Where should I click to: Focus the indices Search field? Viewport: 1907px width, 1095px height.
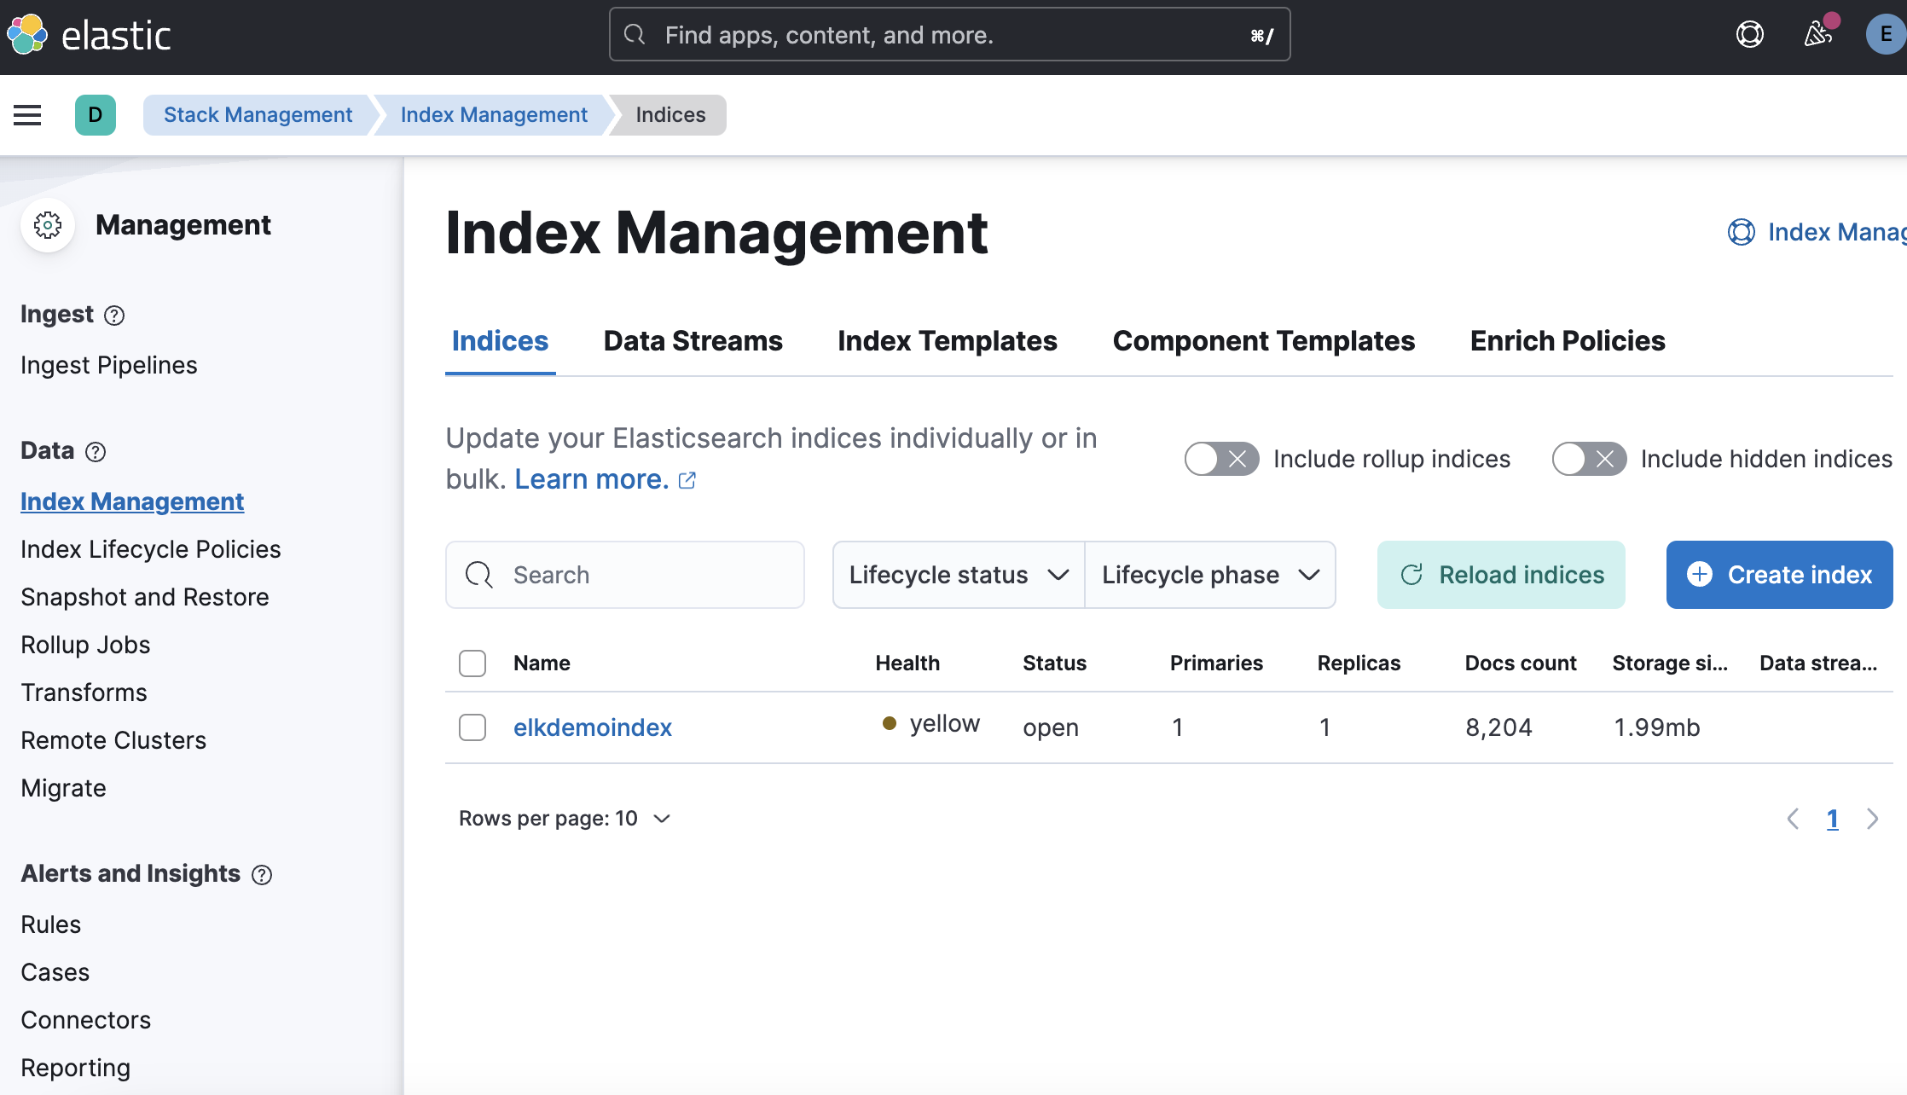624,575
